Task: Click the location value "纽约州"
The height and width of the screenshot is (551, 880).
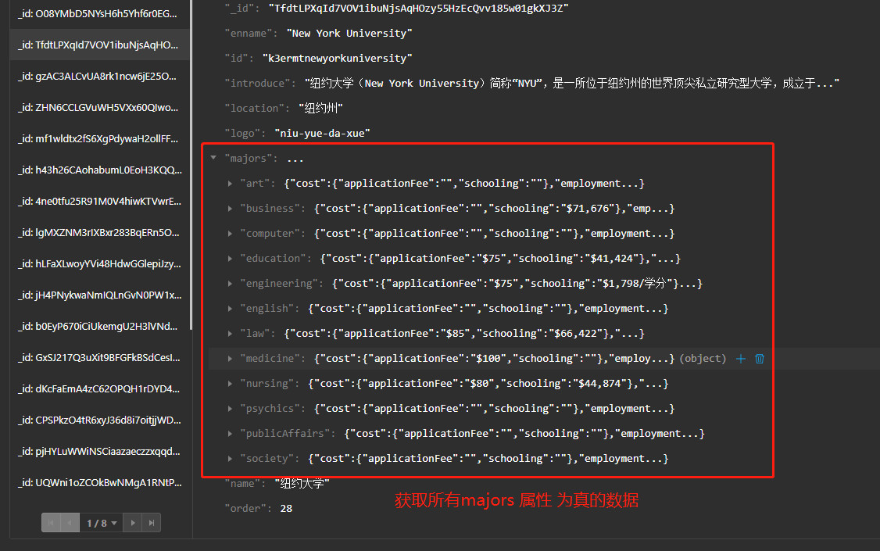Action: click(x=320, y=109)
